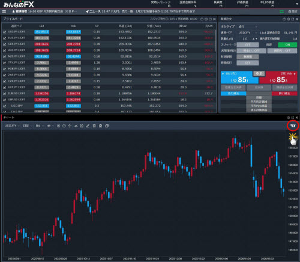The width and height of the screenshot is (300, 262).
Task: Click the price board vertical scrollbar
Action: tap(215, 41)
